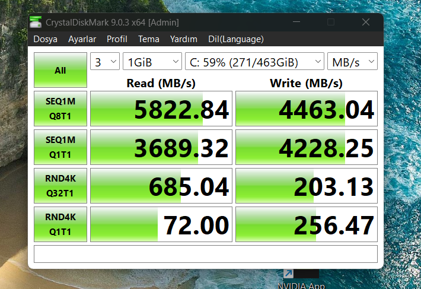
Task: Expand the C: 59% drive selection dropdown
Action: click(254, 62)
